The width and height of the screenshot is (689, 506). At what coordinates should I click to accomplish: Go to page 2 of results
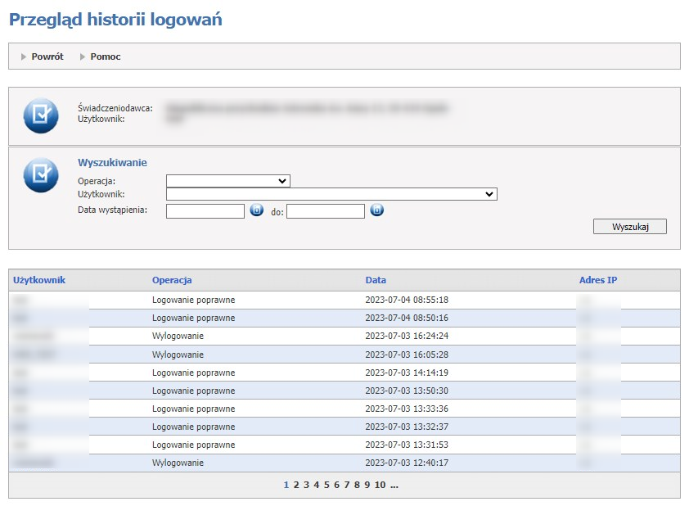coord(296,485)
